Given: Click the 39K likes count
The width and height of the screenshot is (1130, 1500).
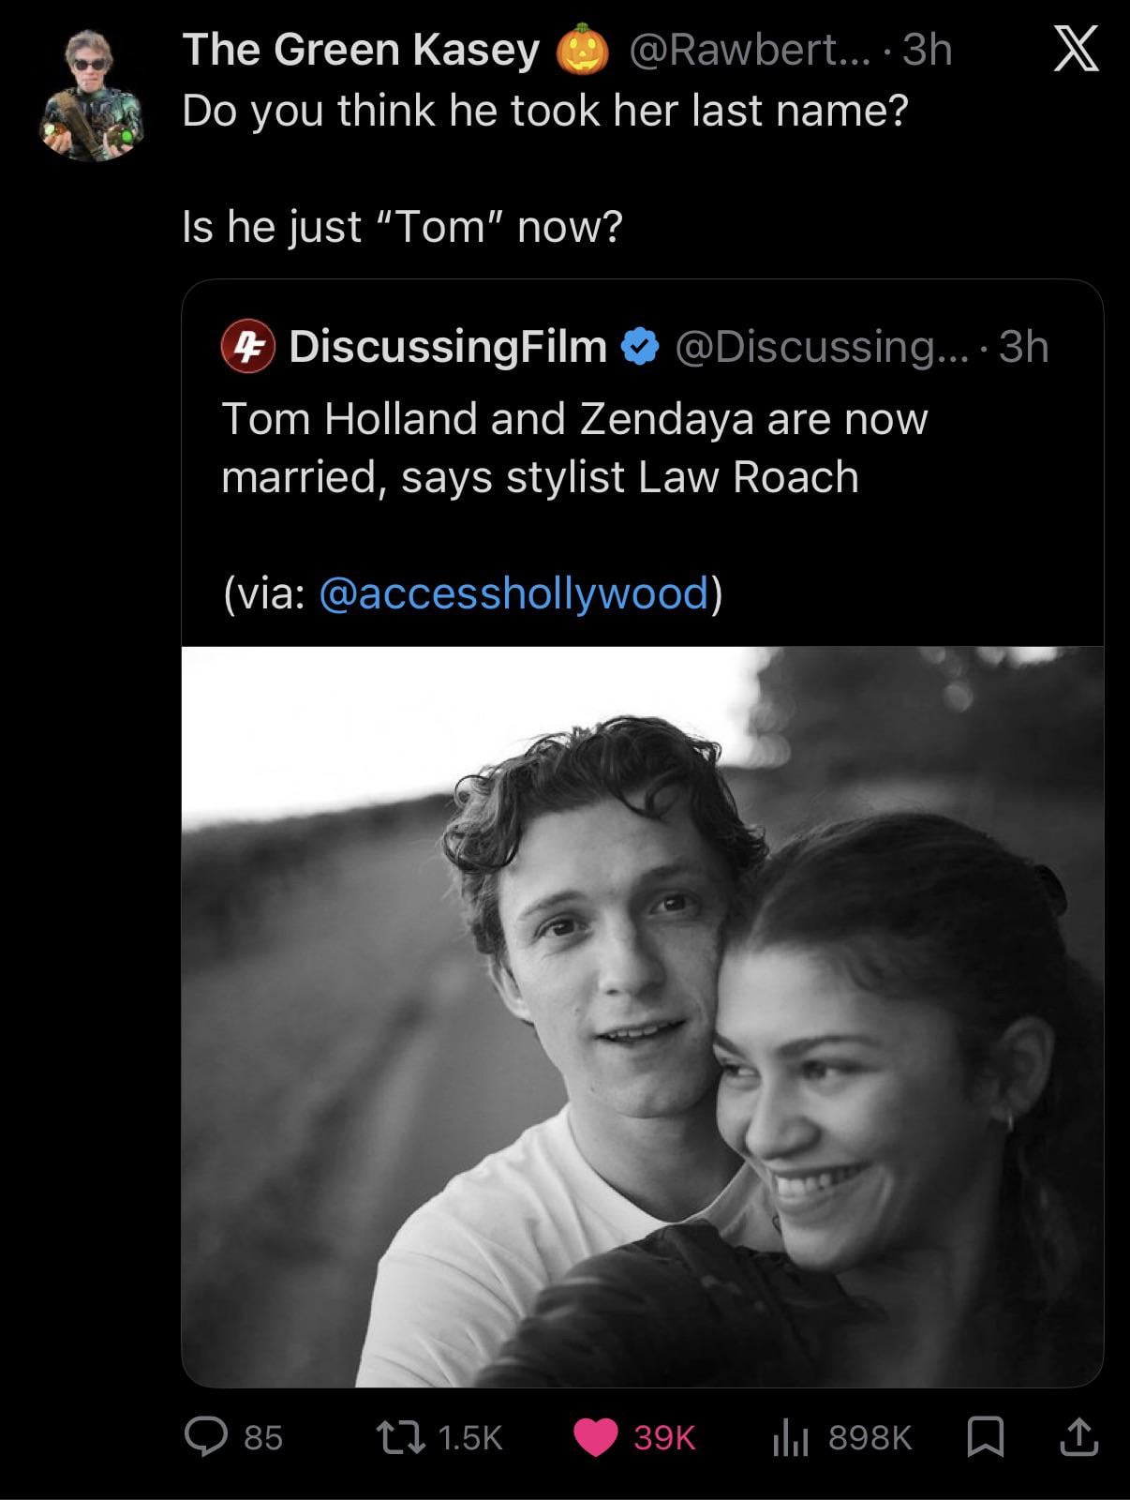Looking at the screenshot, I should [664, 1437].
